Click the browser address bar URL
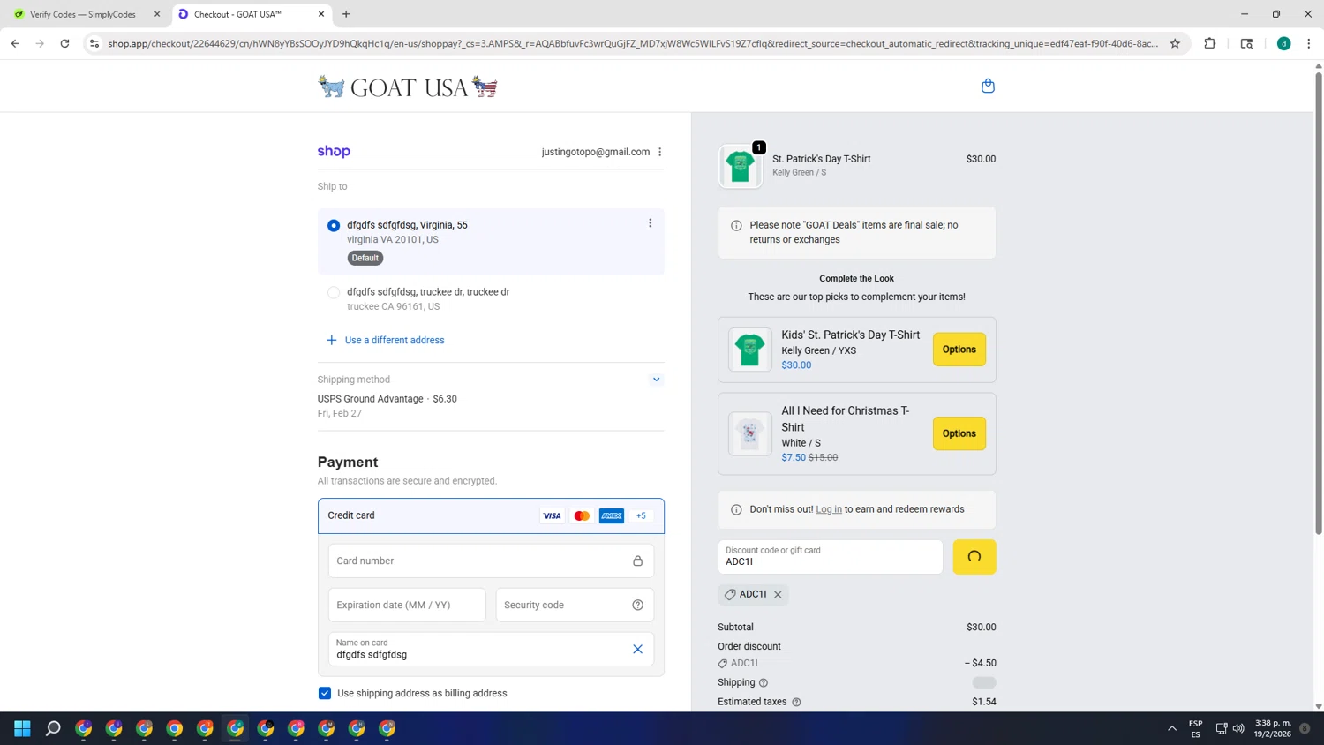 click(633, 43)
